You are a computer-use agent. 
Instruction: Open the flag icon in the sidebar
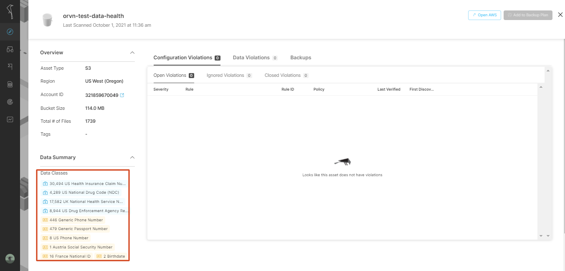click(10, 67)
